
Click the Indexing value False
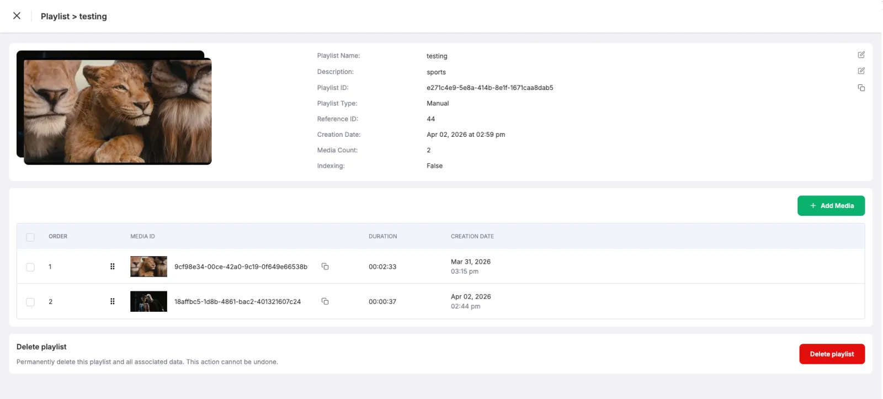[434, 166]
